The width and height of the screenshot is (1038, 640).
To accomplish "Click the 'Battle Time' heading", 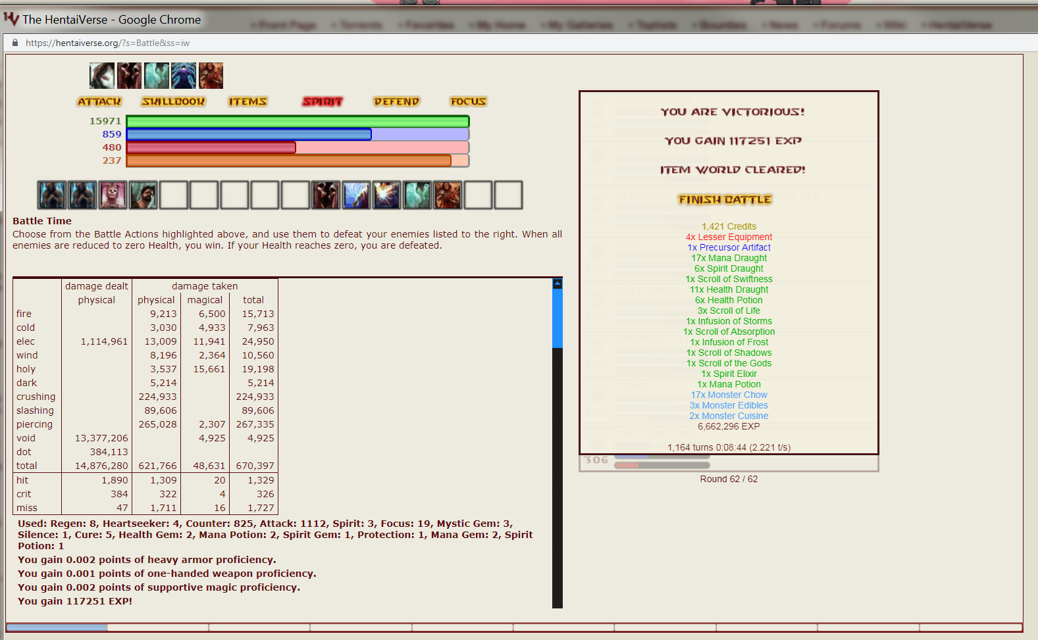I will (42, 221).
